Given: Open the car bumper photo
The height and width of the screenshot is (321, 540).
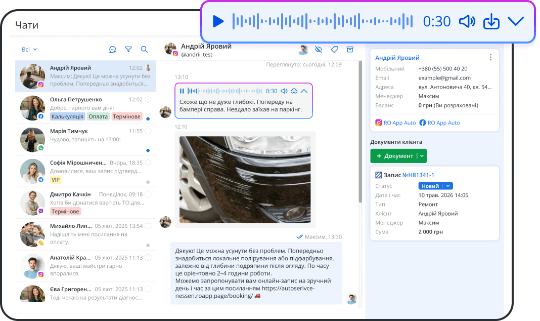Looking at the screenshot, I should tap(245, 179).
